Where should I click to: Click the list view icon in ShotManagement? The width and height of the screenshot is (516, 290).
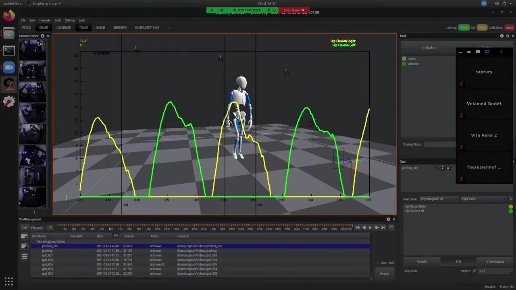[24, 256]
